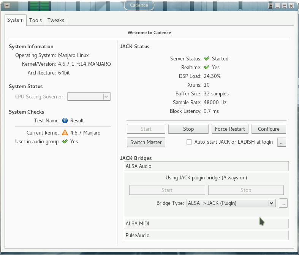Image resolution: width=299 pixels, height=255 pixels.
Task: Switch to the System tab
Action: (16, 20)
